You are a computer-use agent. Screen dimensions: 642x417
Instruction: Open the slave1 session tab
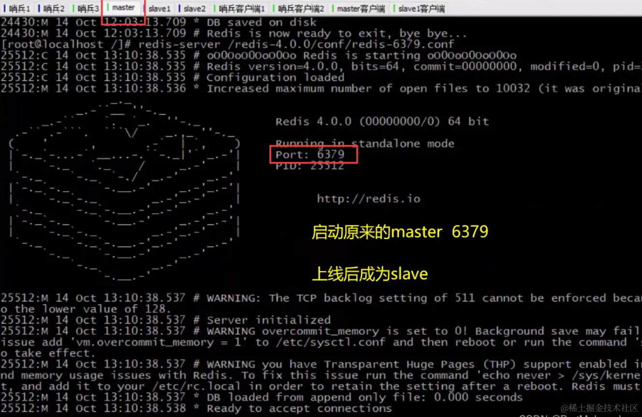(x=159, y=8)
